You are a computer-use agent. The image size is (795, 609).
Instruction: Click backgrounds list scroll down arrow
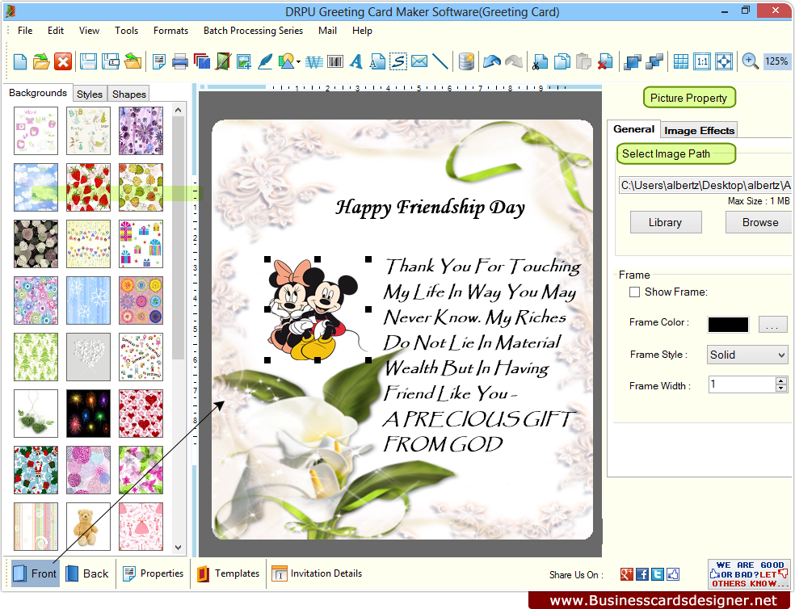click(178, 547)
